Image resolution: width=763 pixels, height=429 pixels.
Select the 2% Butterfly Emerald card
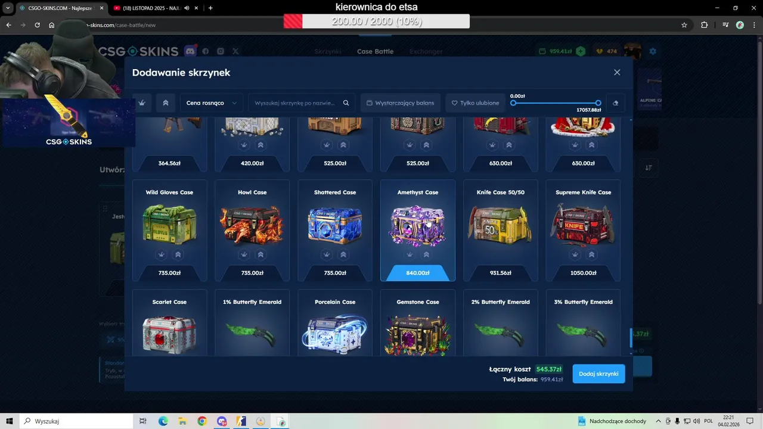click(501, 322)
